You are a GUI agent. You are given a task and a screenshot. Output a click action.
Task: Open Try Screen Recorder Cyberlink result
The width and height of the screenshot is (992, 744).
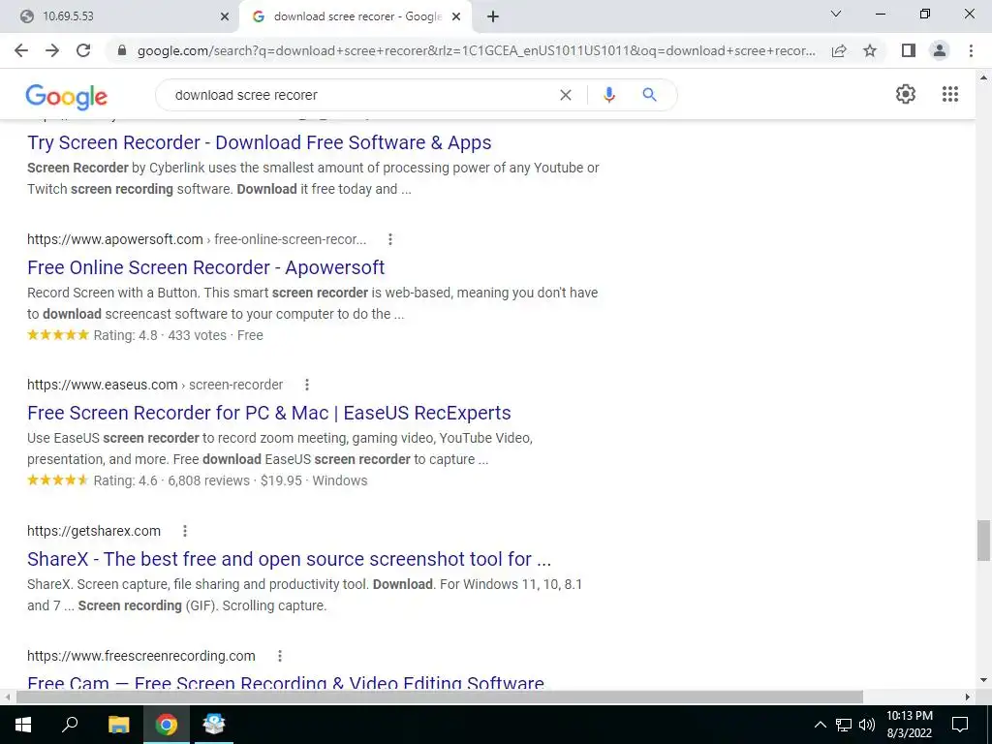[260, 142]
